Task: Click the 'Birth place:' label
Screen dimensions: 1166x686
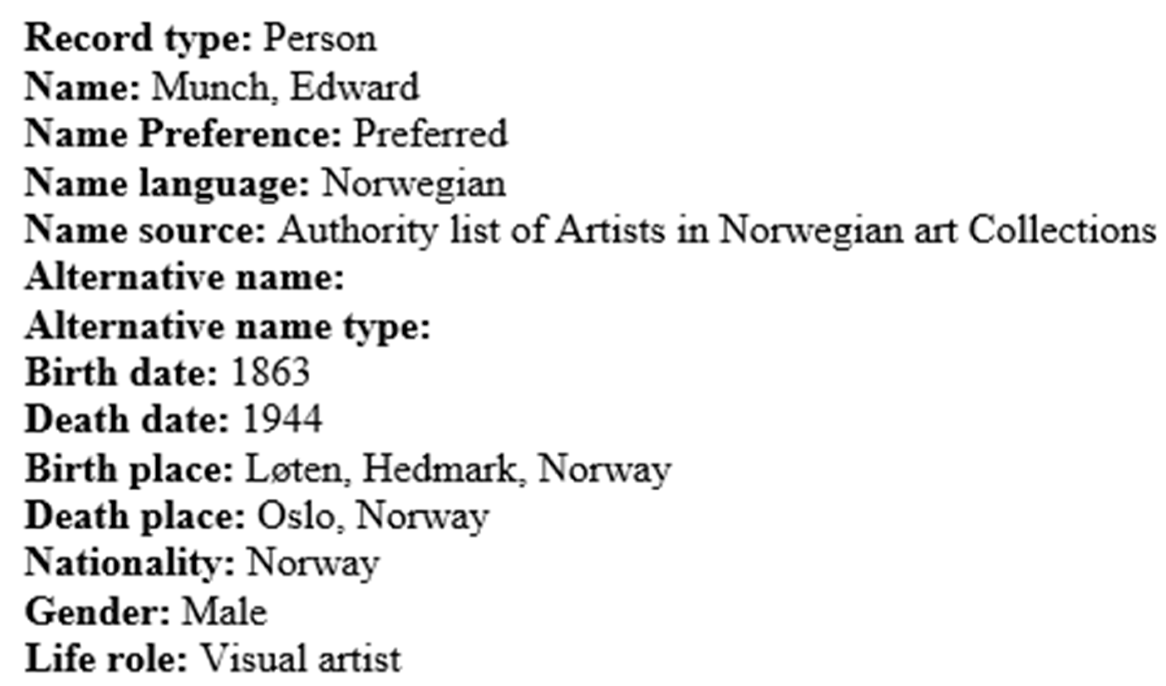Action: pos(129,469)
